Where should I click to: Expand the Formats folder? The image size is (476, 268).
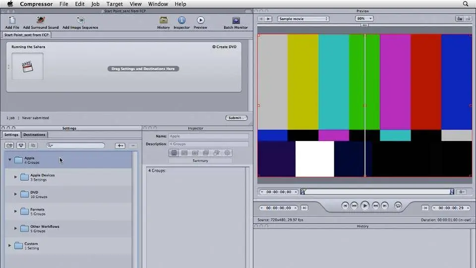tap(15, 211)
